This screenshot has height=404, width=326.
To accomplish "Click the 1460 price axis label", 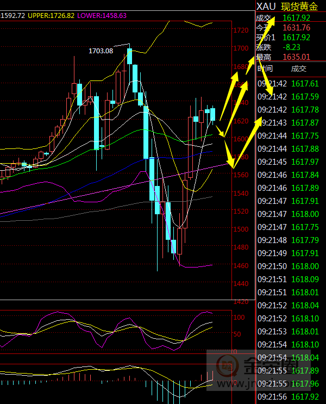I will point(241,266).
